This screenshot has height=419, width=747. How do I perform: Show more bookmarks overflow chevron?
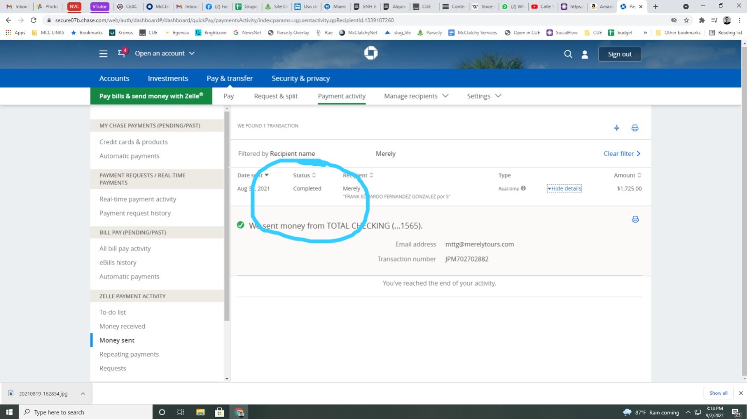(x=645, y=33)
